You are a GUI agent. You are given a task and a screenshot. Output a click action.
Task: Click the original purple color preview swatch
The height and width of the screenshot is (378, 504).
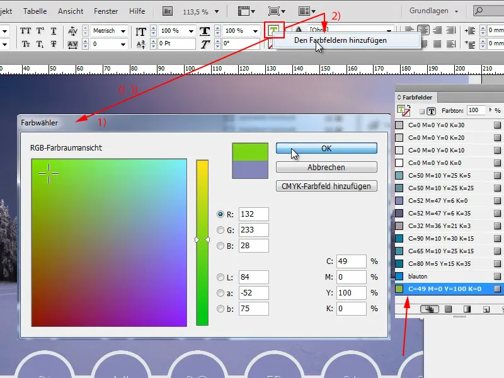[x=250, y=169]
